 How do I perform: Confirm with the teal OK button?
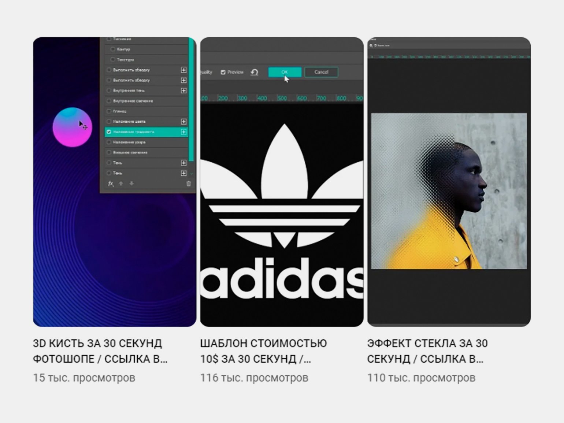pyautogui.click(x=285, y=72)
